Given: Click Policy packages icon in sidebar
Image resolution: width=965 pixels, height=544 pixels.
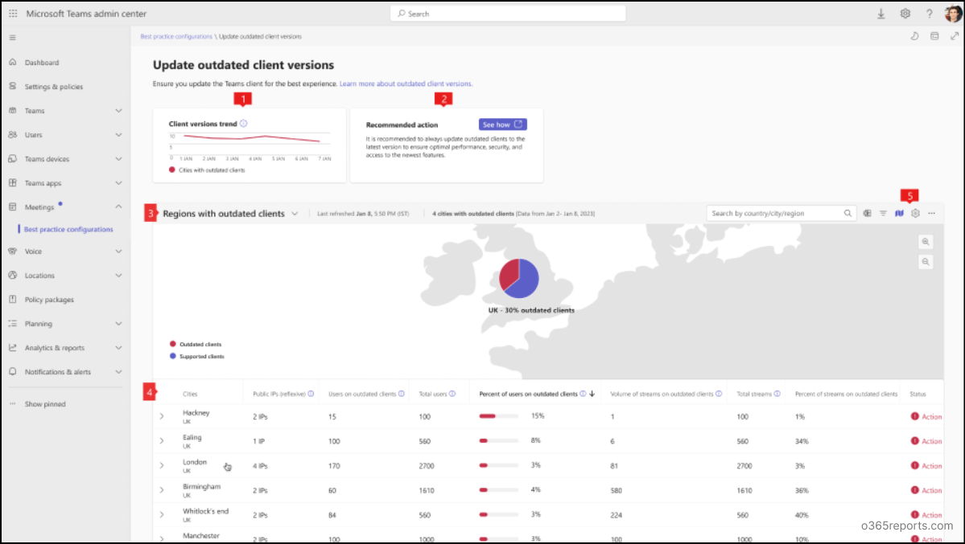Looking at the screenshot, I should point(12,300).
